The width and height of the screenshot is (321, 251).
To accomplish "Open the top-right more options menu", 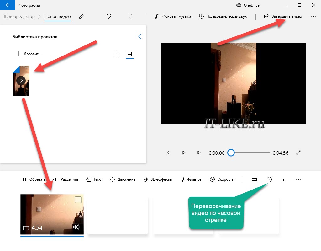I will point(313,16).
